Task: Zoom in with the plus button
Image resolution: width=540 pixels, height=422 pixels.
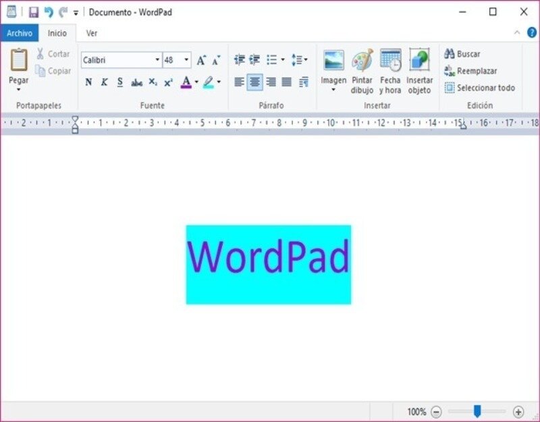Action: pos(518,412)
